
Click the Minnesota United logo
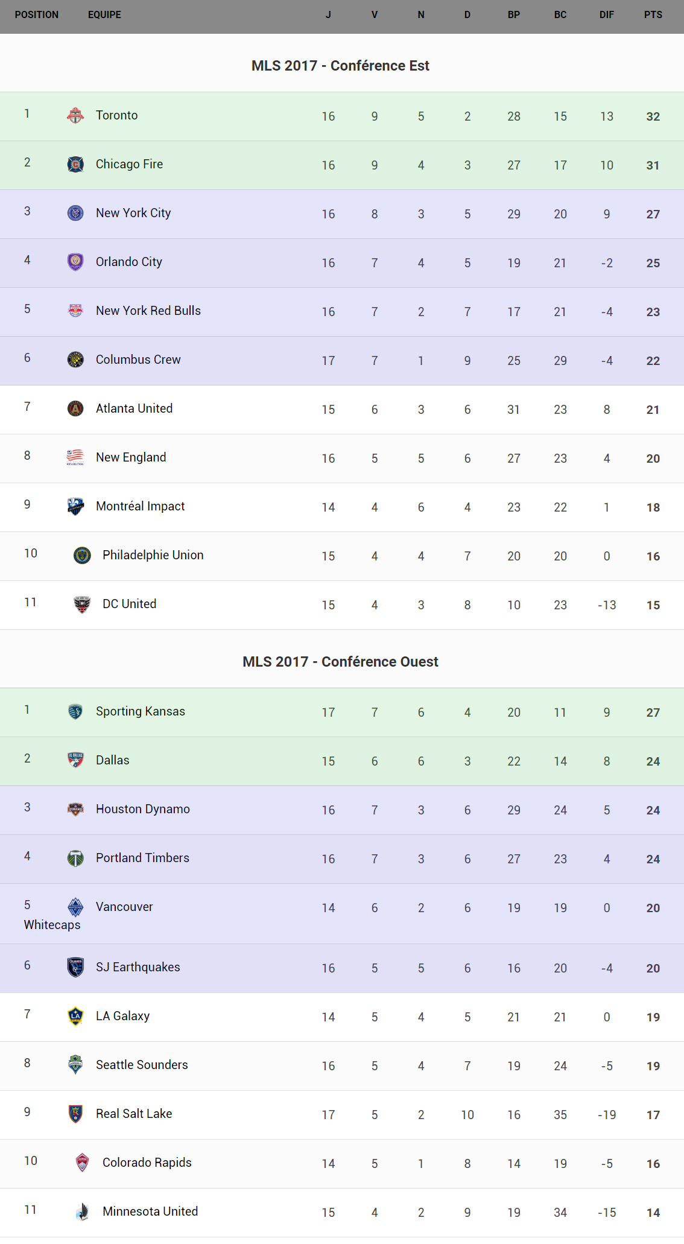(x=82, y=1211)
